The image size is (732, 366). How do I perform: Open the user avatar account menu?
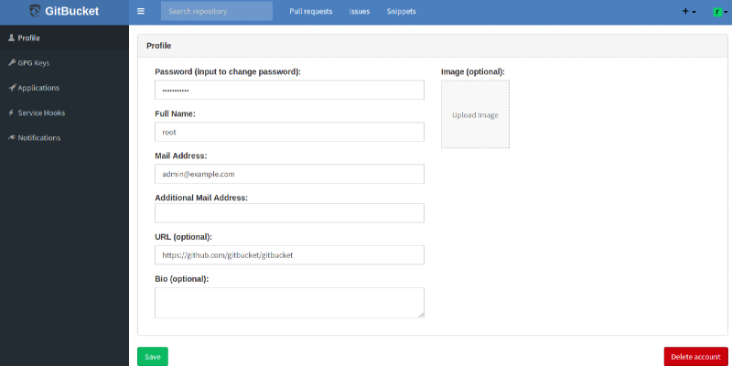point(719,12)
